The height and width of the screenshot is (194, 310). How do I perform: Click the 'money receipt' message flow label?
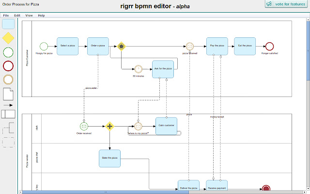[x=217, y=117]
